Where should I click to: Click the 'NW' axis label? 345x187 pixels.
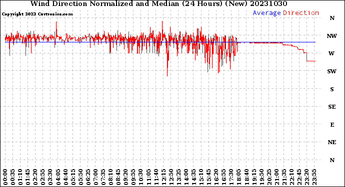(332, 36)
